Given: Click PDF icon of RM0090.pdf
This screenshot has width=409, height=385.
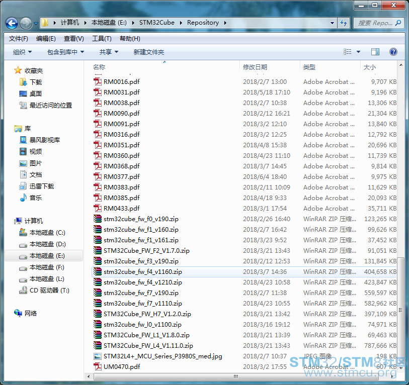Looking at the screenshot, I should [x=98, y=114].
